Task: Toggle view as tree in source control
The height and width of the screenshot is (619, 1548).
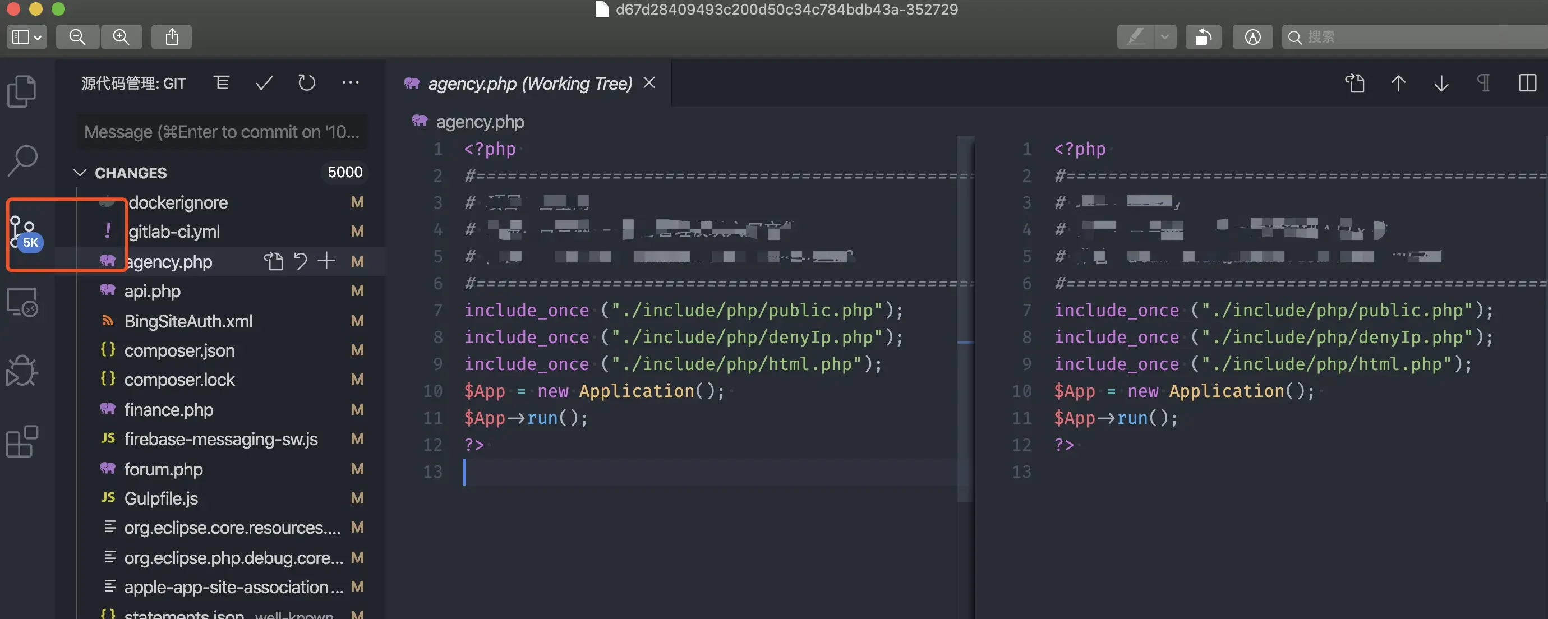Action: click(x=221, y=83)
